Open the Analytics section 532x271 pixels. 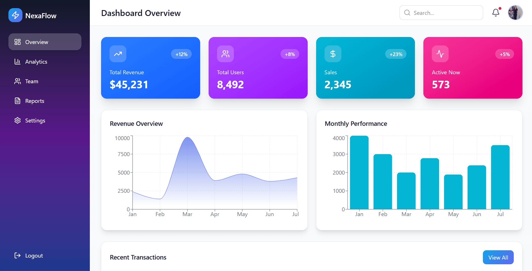click(x=45, y=61)
